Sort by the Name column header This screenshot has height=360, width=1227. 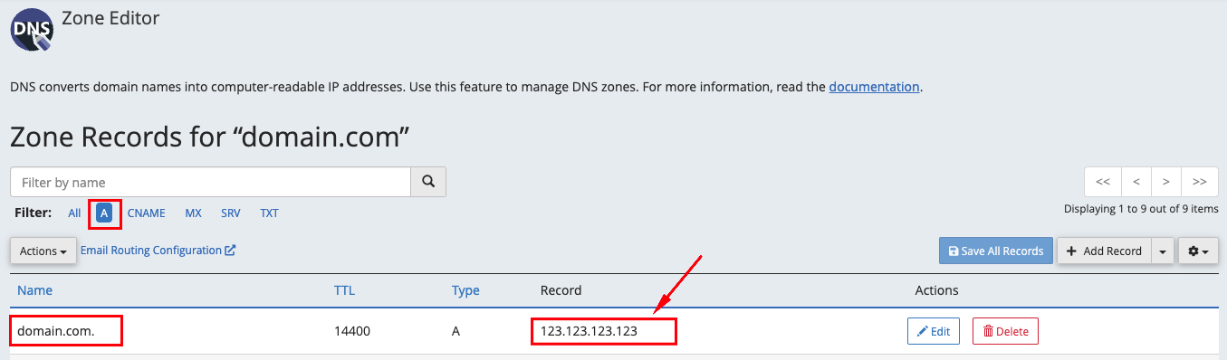click(x=34, y=290)
